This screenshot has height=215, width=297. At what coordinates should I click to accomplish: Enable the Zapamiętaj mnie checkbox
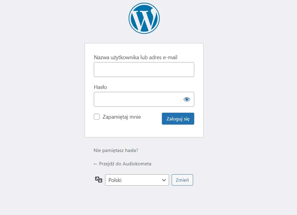point(97,117)
